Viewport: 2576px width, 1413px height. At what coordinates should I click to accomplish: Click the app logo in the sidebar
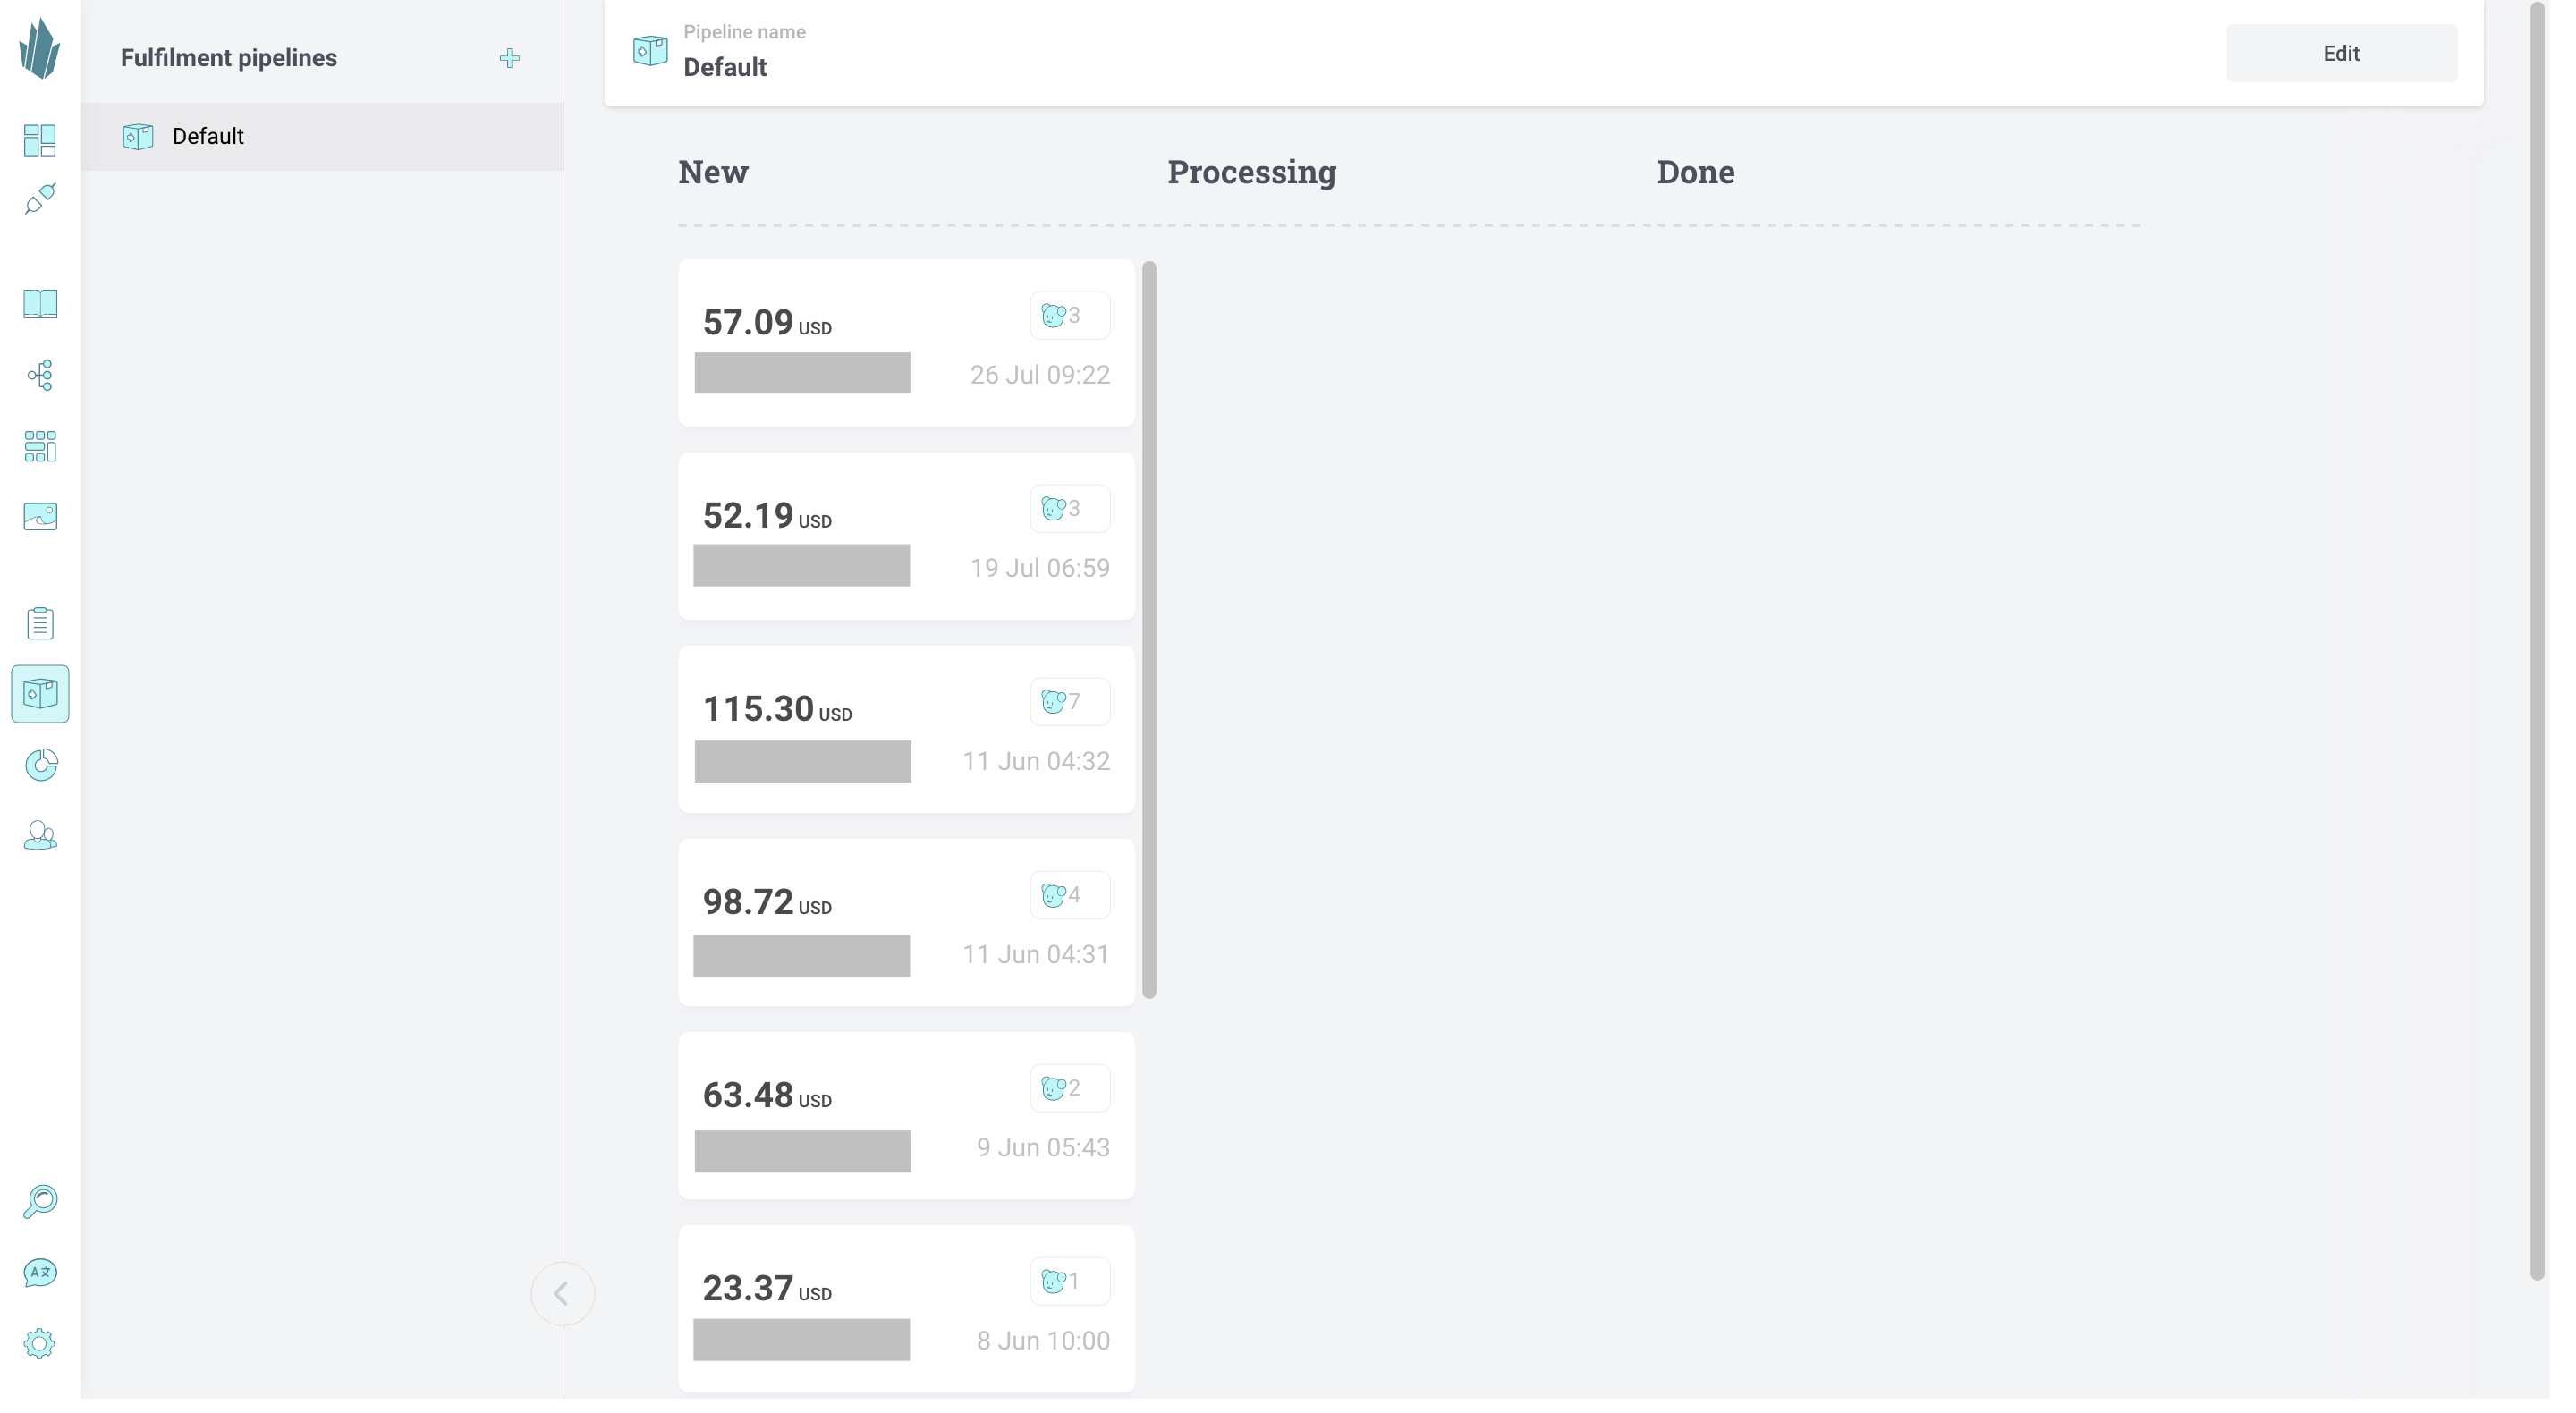click(40, 49)
